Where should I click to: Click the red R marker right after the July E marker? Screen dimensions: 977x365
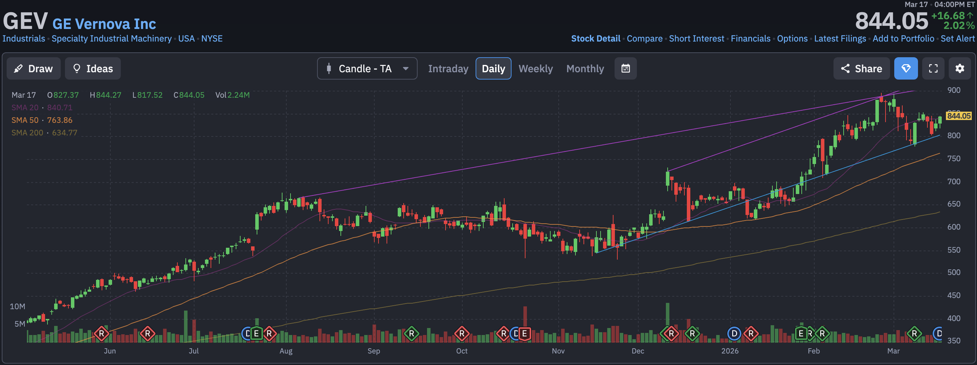click(269, 334)
